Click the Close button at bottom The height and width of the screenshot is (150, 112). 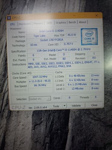(x=94, y=105)
